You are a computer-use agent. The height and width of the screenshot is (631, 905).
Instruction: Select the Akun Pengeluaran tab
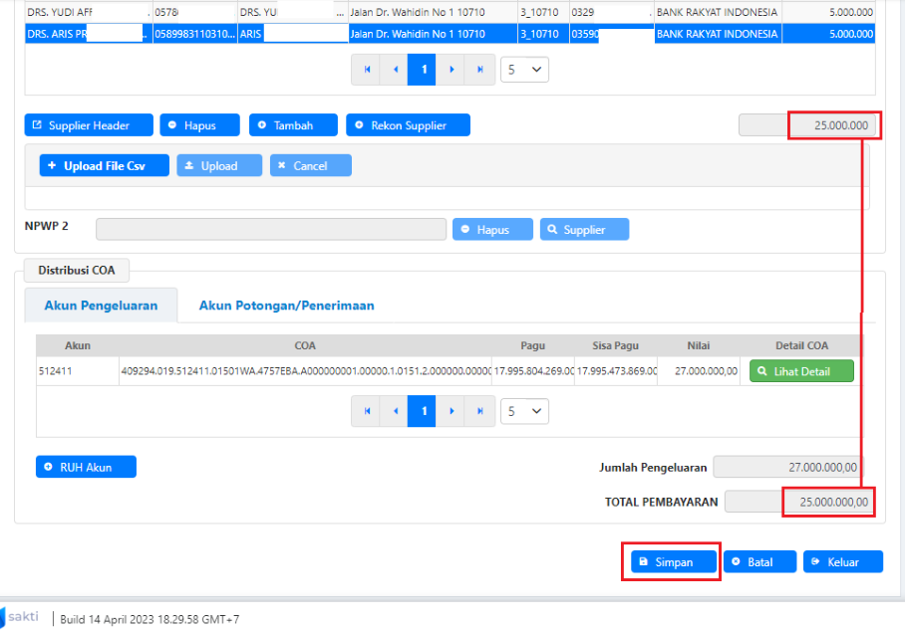101,306
